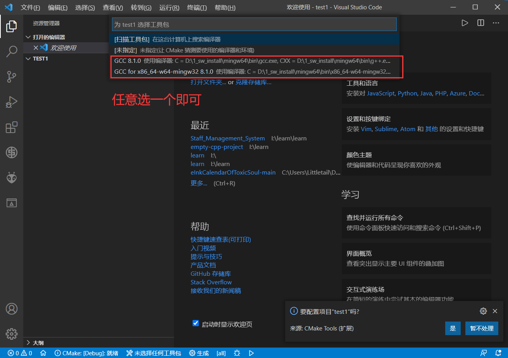This screenshot has width=508, height=358.
Task: Click the Run play icon in editor title bar
Action: click(x=465, y=23)
